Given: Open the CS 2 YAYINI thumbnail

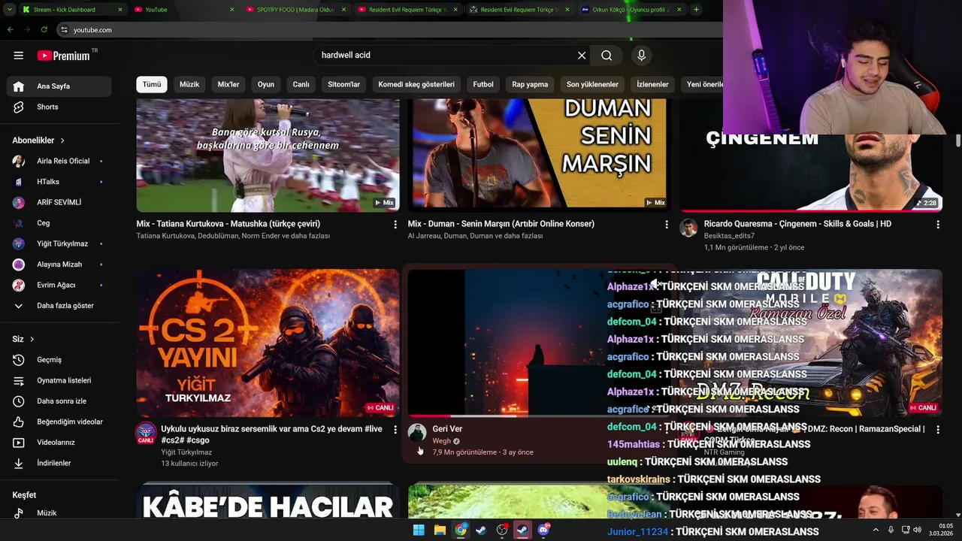Looking at the screenshot, I should click(x=268, y=343).
